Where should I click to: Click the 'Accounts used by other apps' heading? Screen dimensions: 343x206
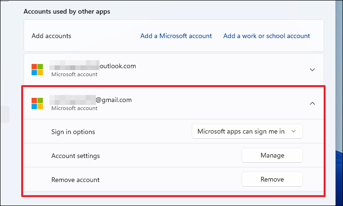[x=67, y=12]
